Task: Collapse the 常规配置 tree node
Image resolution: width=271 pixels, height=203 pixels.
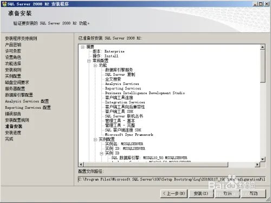Action: (89, 61)
